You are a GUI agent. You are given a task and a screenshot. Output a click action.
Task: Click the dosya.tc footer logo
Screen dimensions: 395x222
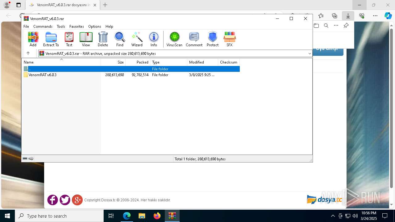324,199
